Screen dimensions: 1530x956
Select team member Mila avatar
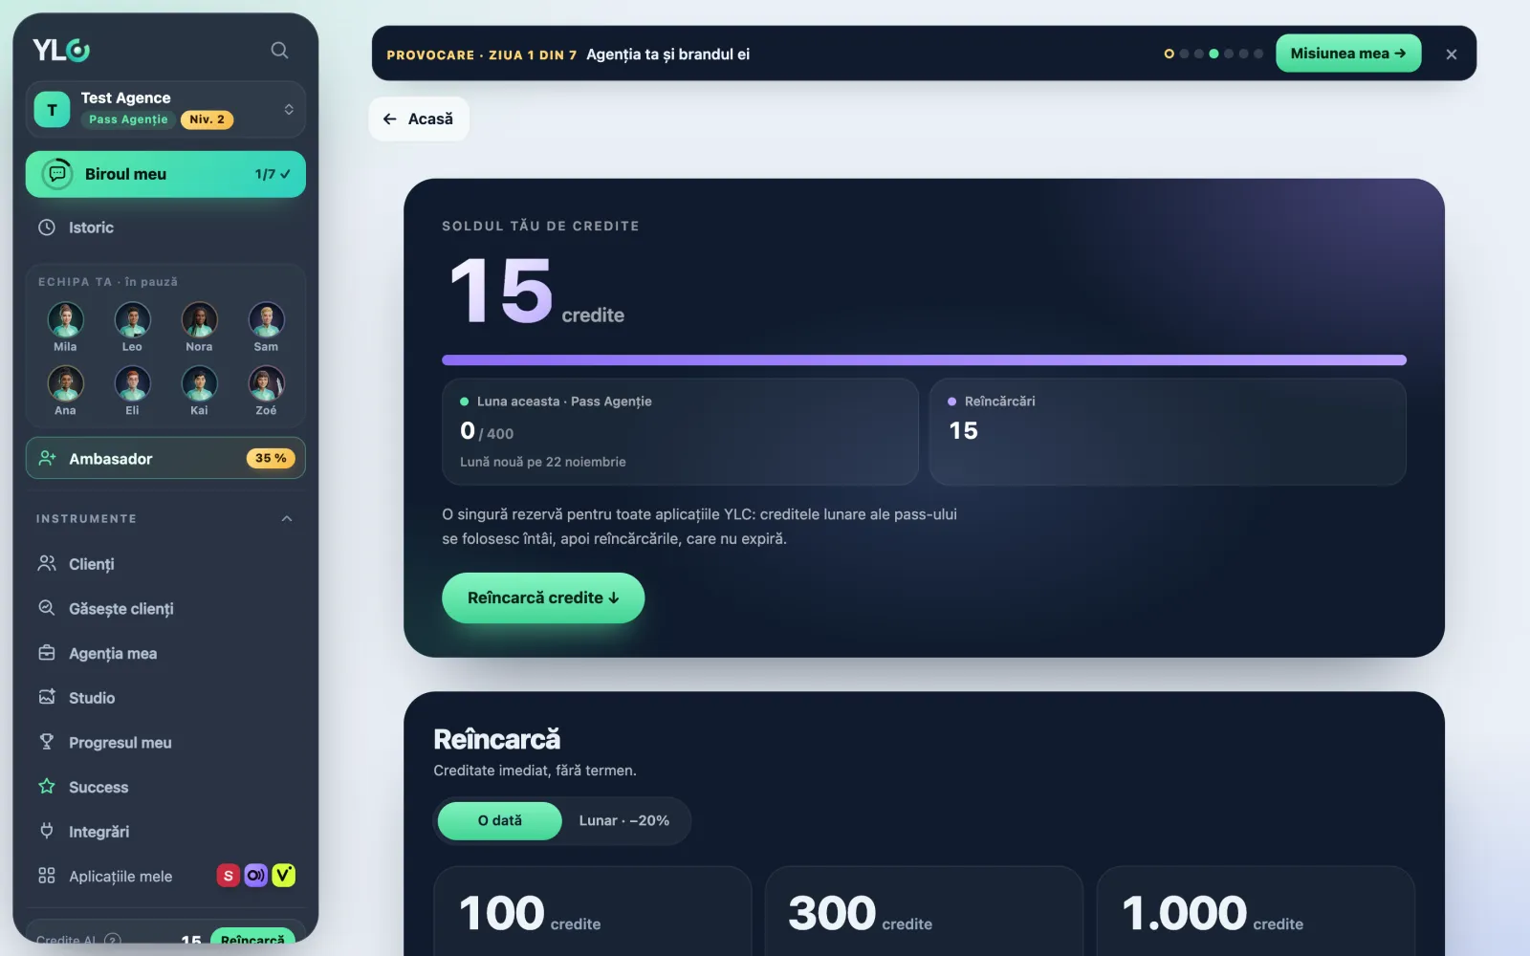click(65, 320)
